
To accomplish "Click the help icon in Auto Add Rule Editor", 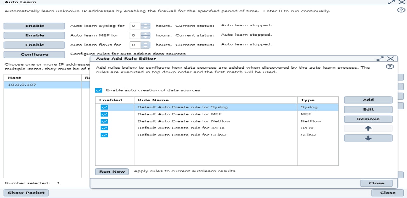I will (390, 67).
